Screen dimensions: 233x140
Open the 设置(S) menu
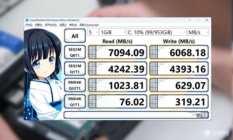(38, 25)
